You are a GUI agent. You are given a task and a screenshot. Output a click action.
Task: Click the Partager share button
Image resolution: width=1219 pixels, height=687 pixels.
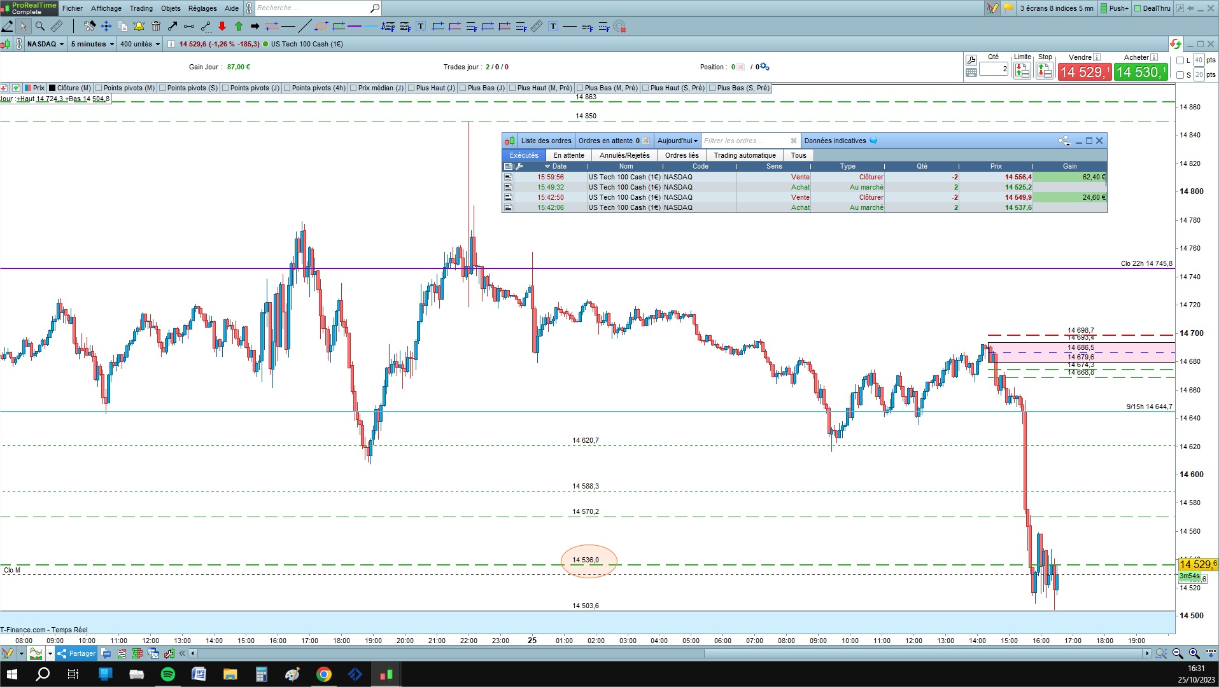pyautogui.click(x=76, y=653)
